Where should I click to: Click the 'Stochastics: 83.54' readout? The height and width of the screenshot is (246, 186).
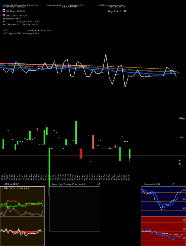coord(12,19)
